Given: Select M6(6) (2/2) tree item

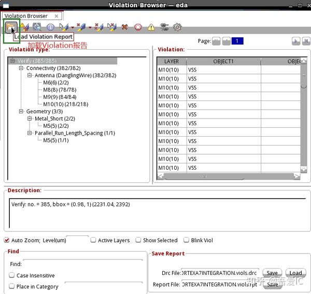Looking at the screenshot, I should [56, 82].
